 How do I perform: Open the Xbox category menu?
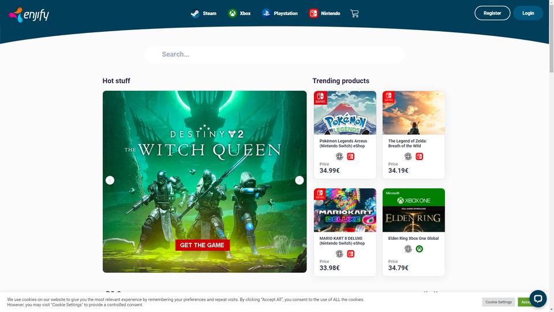click(x=239, y=13)
